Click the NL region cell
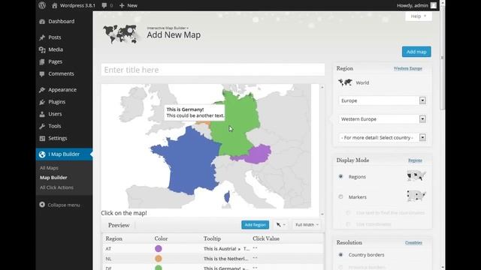481x270 pixels. [108, 259]
